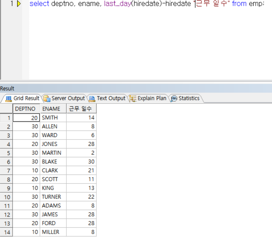Click the select keyword in the editor
Viewport: 272px width, 239px height.
point(40,4)
